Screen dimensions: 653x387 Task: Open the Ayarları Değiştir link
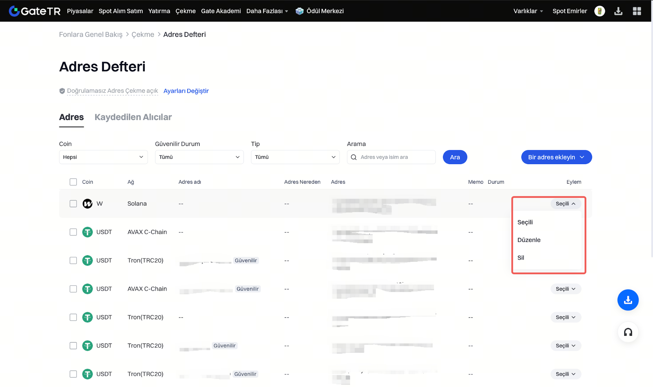pyautogui.click(x=186, y=91)
